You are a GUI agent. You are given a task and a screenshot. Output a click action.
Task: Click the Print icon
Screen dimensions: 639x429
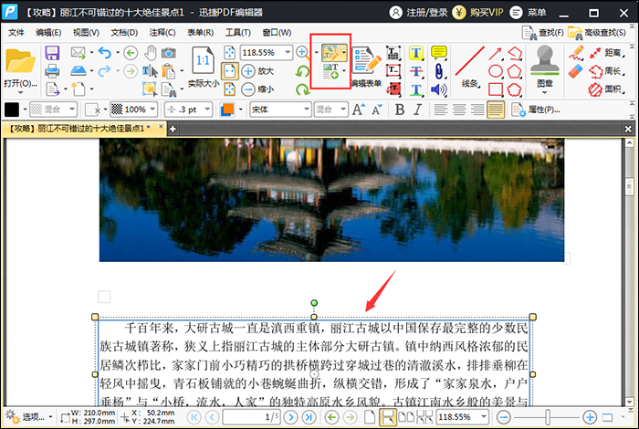[52, 71]
